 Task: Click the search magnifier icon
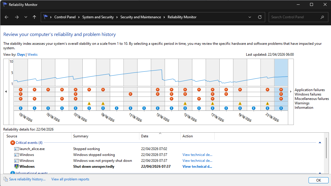322,17
